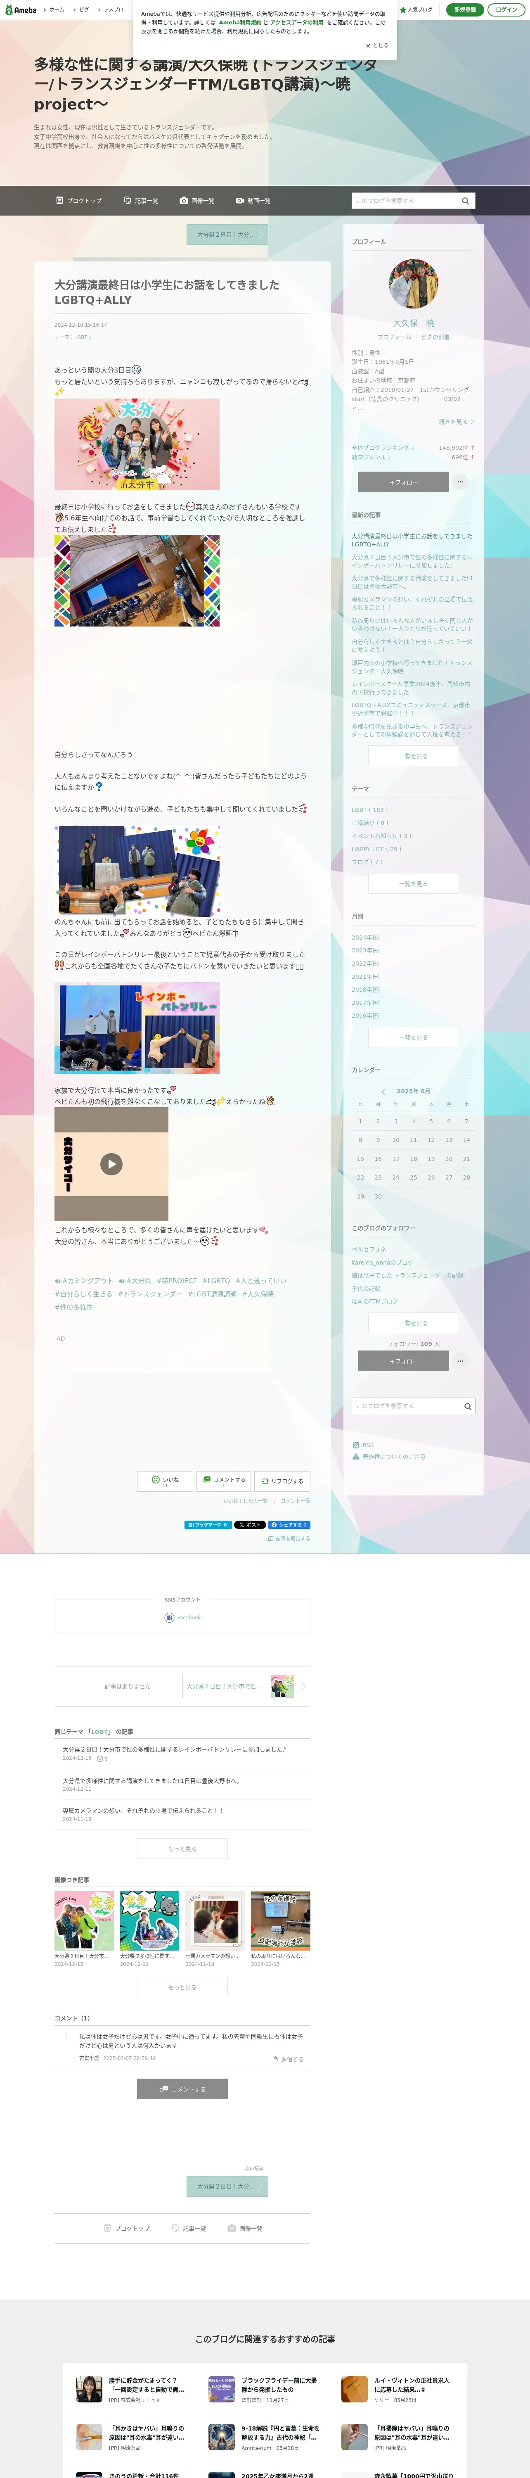Open 記事一覧 in the navigation bar

(140, 201)
